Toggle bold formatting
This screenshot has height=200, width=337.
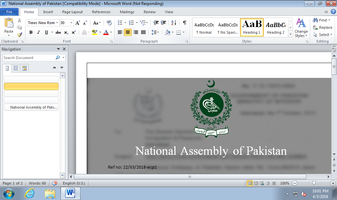pyautogui.click(x=31, y=32)
